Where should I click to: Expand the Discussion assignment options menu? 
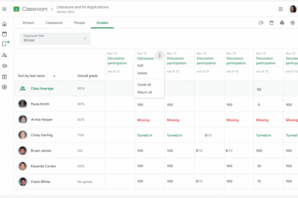tap(160, 55)
